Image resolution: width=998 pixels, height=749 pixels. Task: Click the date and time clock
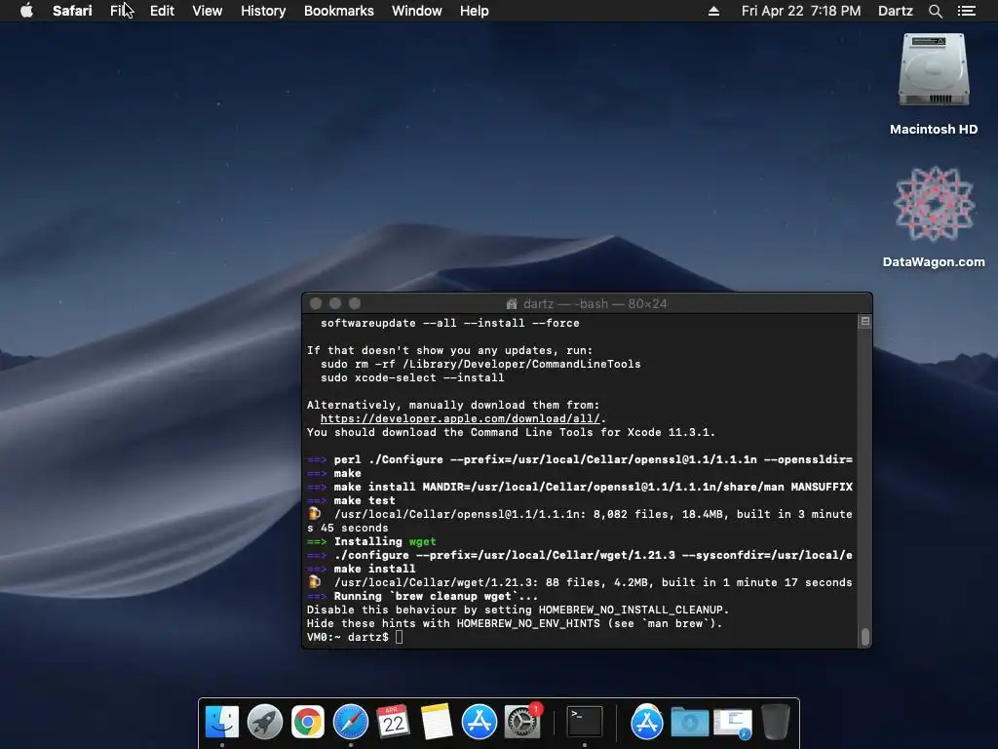click(801, 11)
